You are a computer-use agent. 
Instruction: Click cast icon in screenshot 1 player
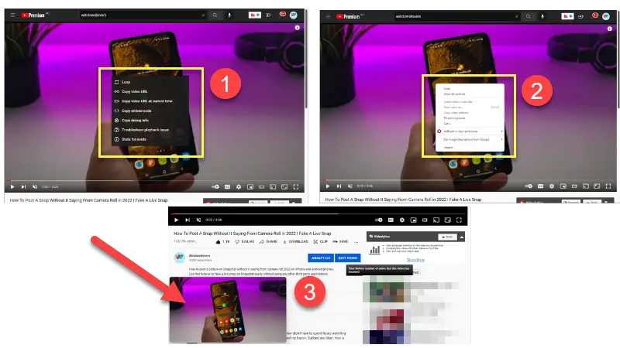tap(273, 186)
